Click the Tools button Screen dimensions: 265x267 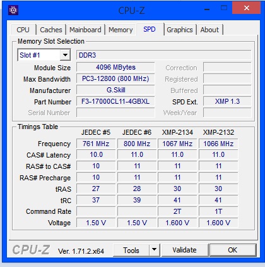(131, 251)
